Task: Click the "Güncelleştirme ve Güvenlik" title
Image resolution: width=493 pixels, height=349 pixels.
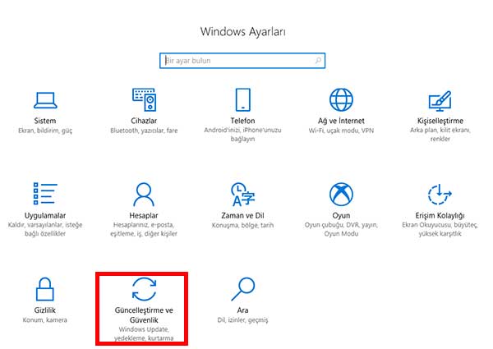Action: pyautogui.click(x=144, y=315)
